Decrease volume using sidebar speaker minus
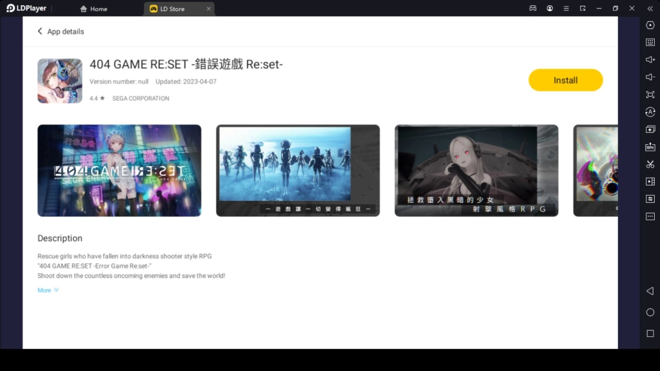 pos(650,77)
